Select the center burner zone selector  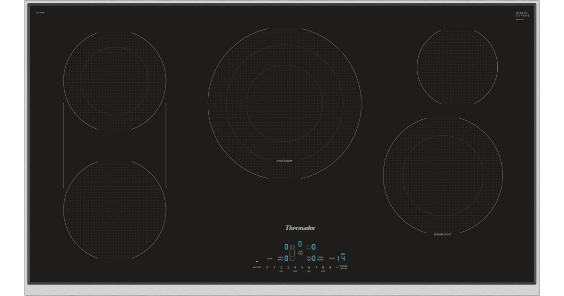(x=300, y=243)
